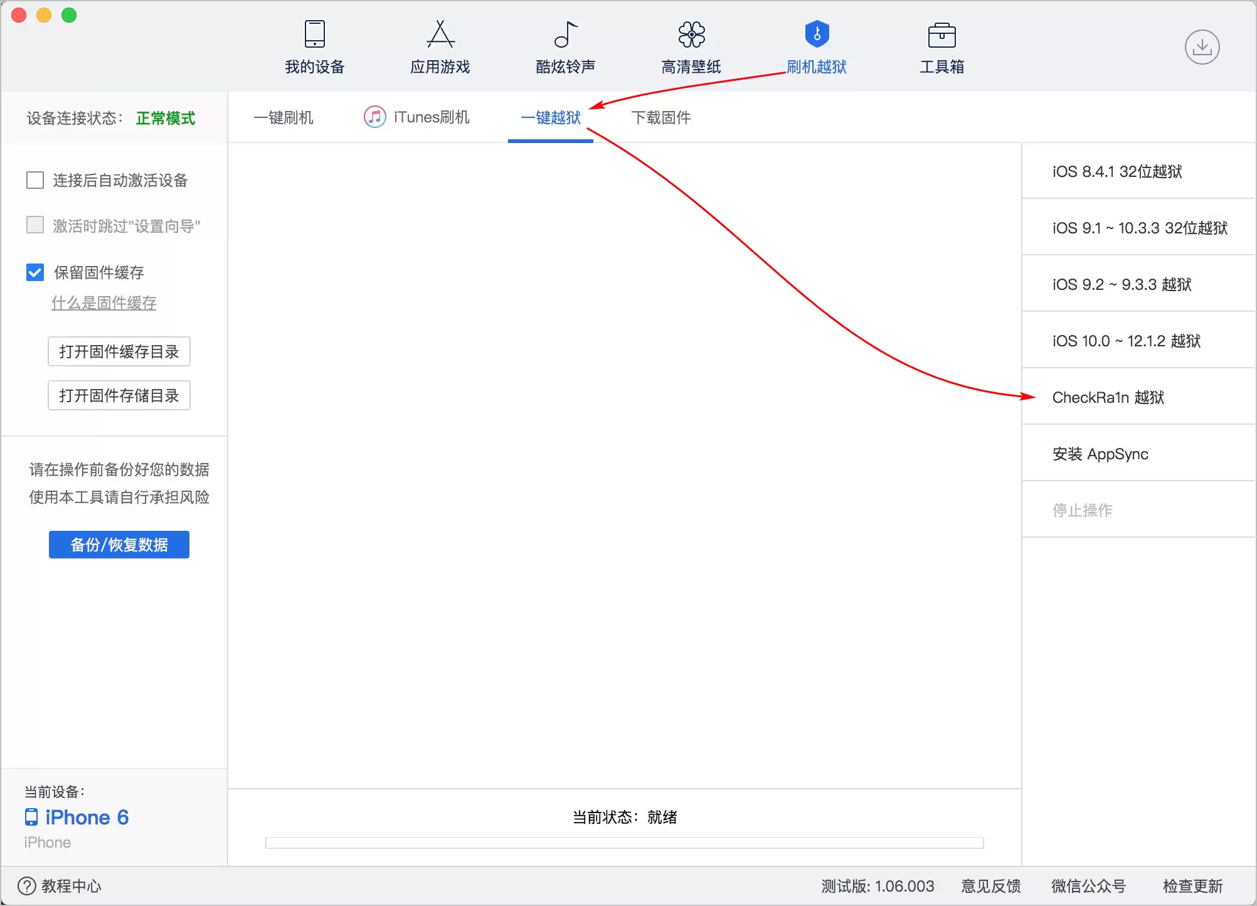The height and width of the screenshot is (906, 1257).
Task: Click the 当前状态: 就绪 status text
Action: [x=625, y=817]
